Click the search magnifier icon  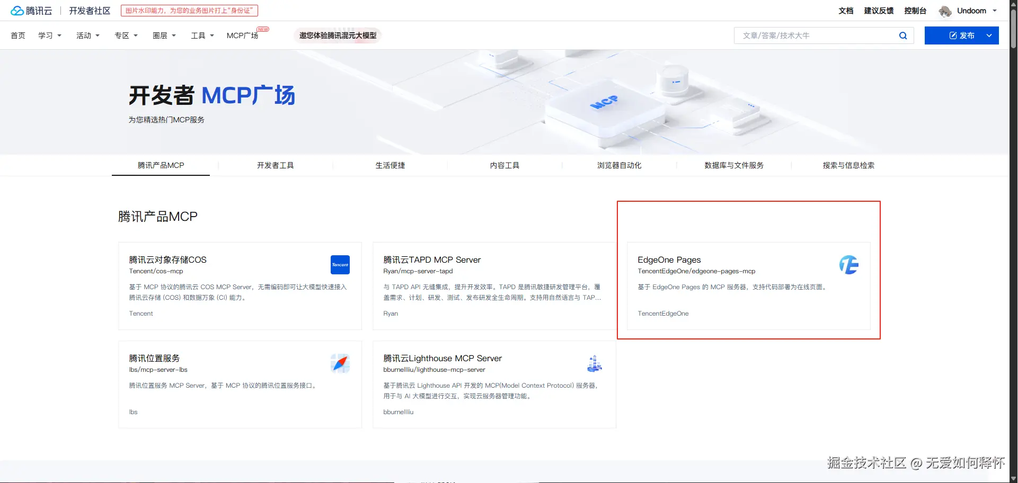[x=903, y=35]
